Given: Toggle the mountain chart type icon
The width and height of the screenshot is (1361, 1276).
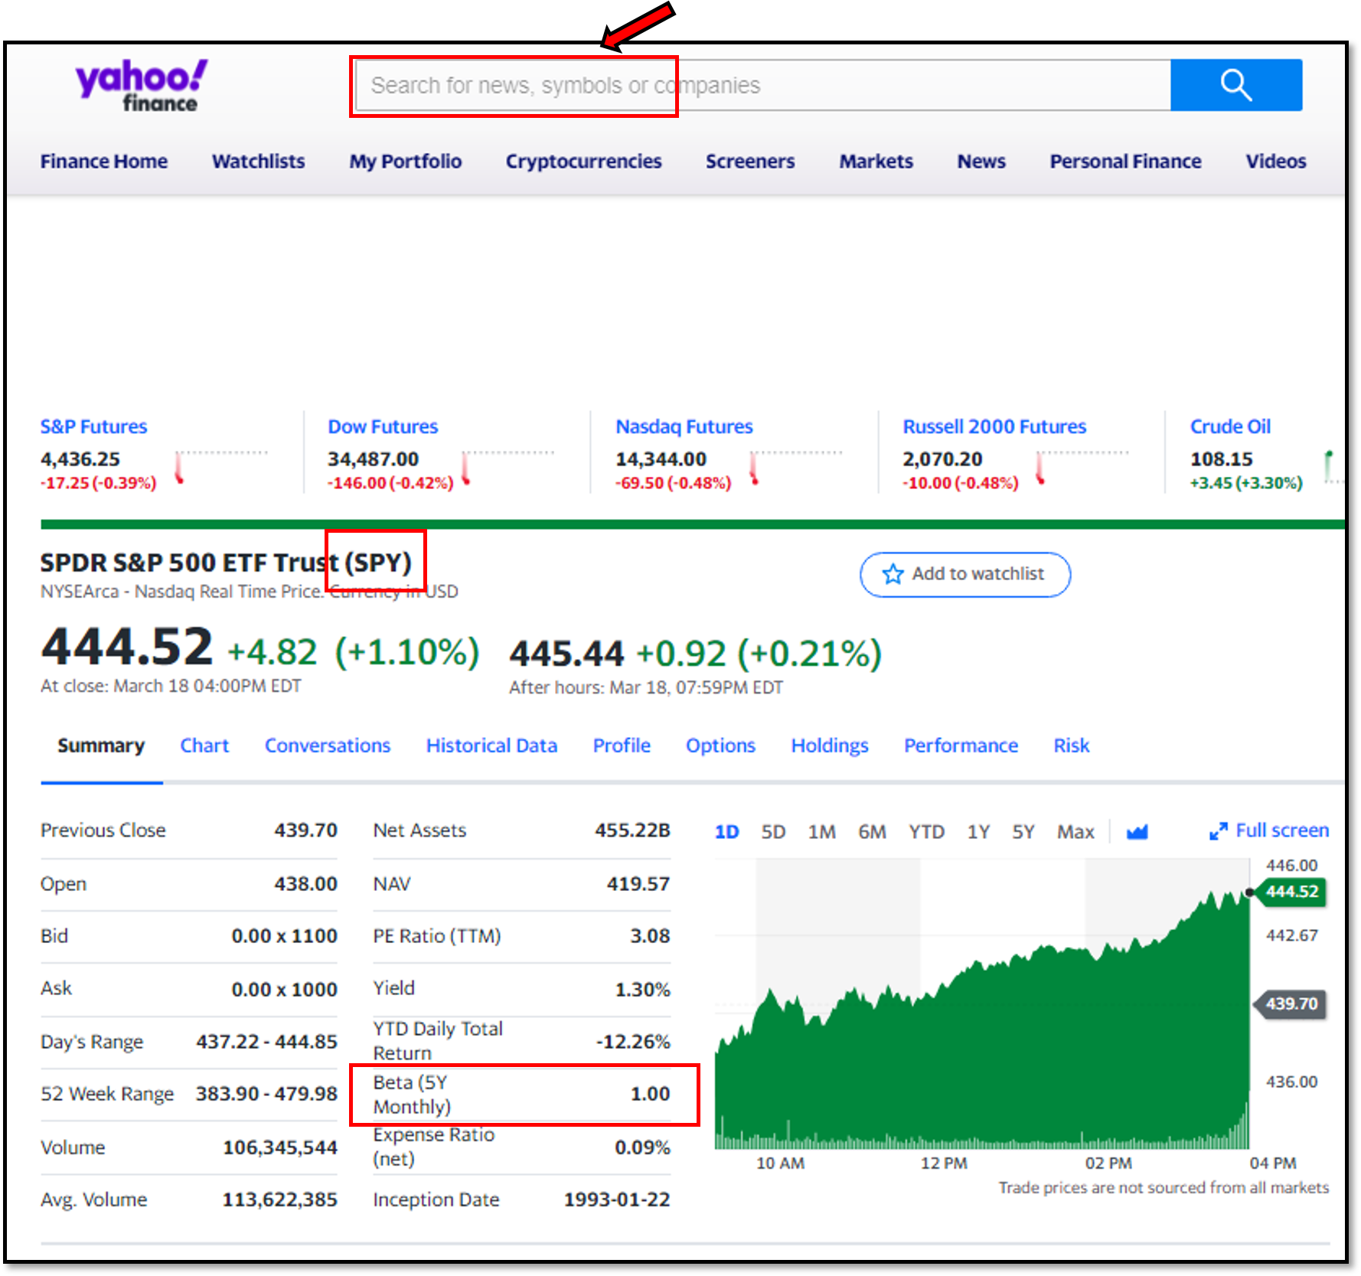Looking at the screenshot, I should tap(1137, 832).
